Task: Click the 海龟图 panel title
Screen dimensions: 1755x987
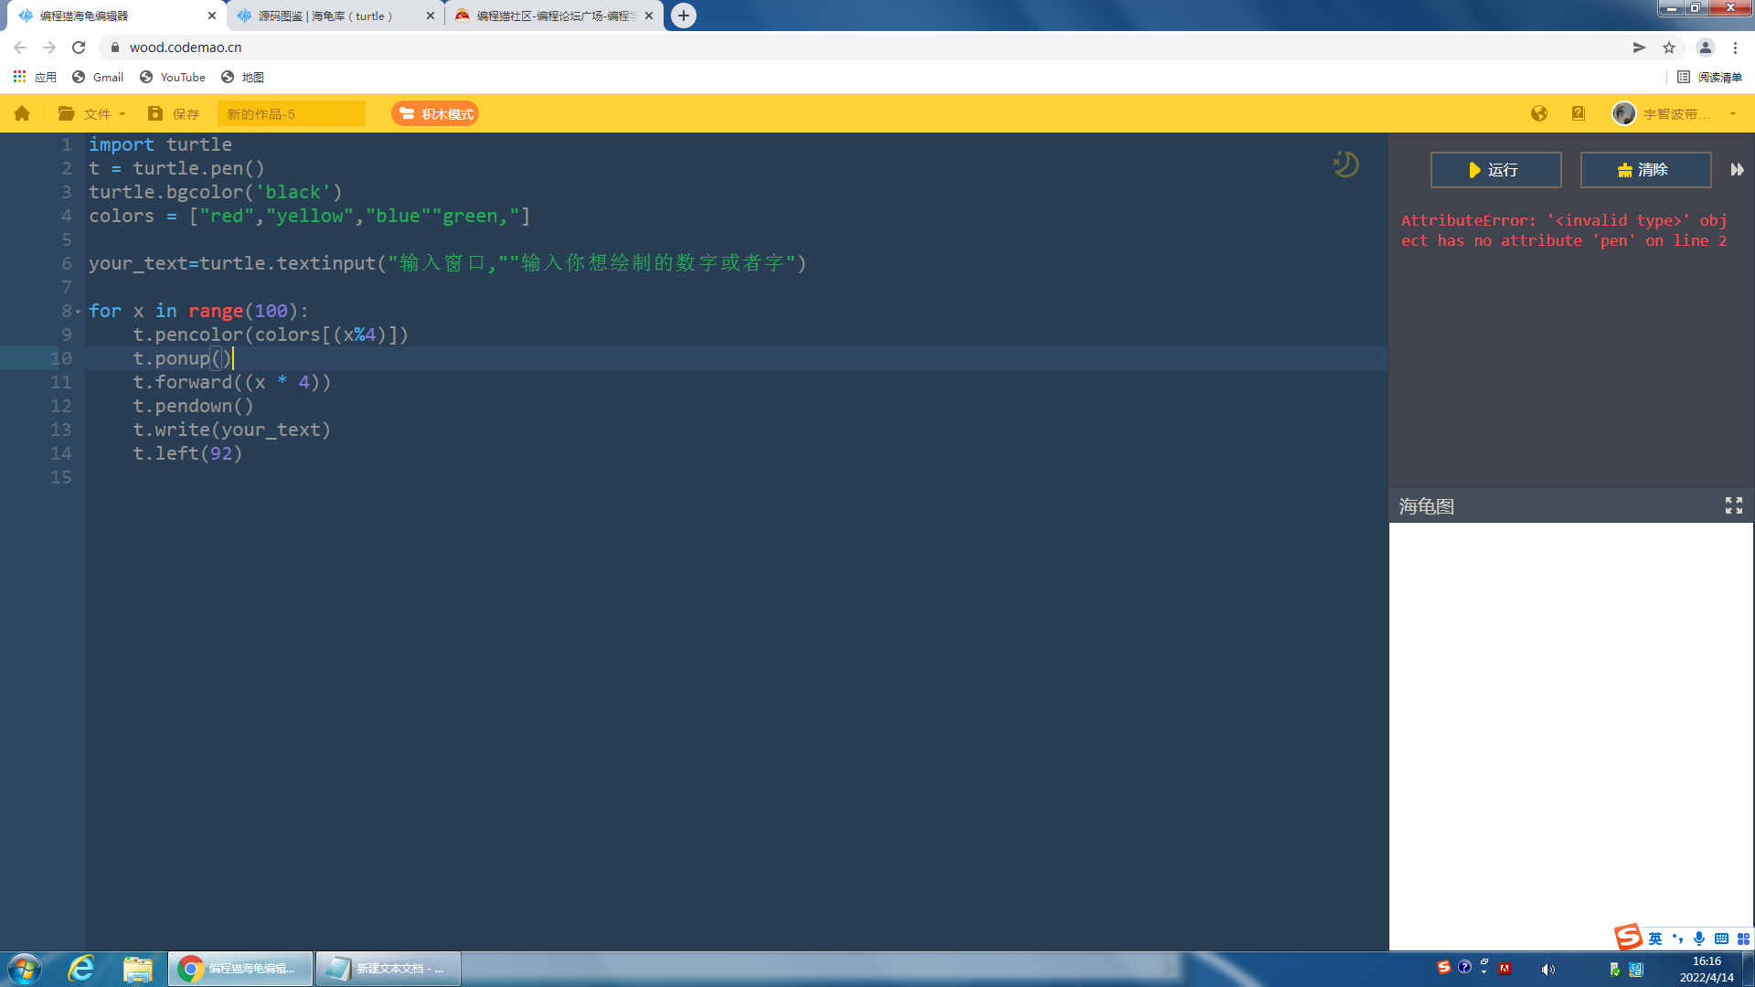Action: [1426, 506]
